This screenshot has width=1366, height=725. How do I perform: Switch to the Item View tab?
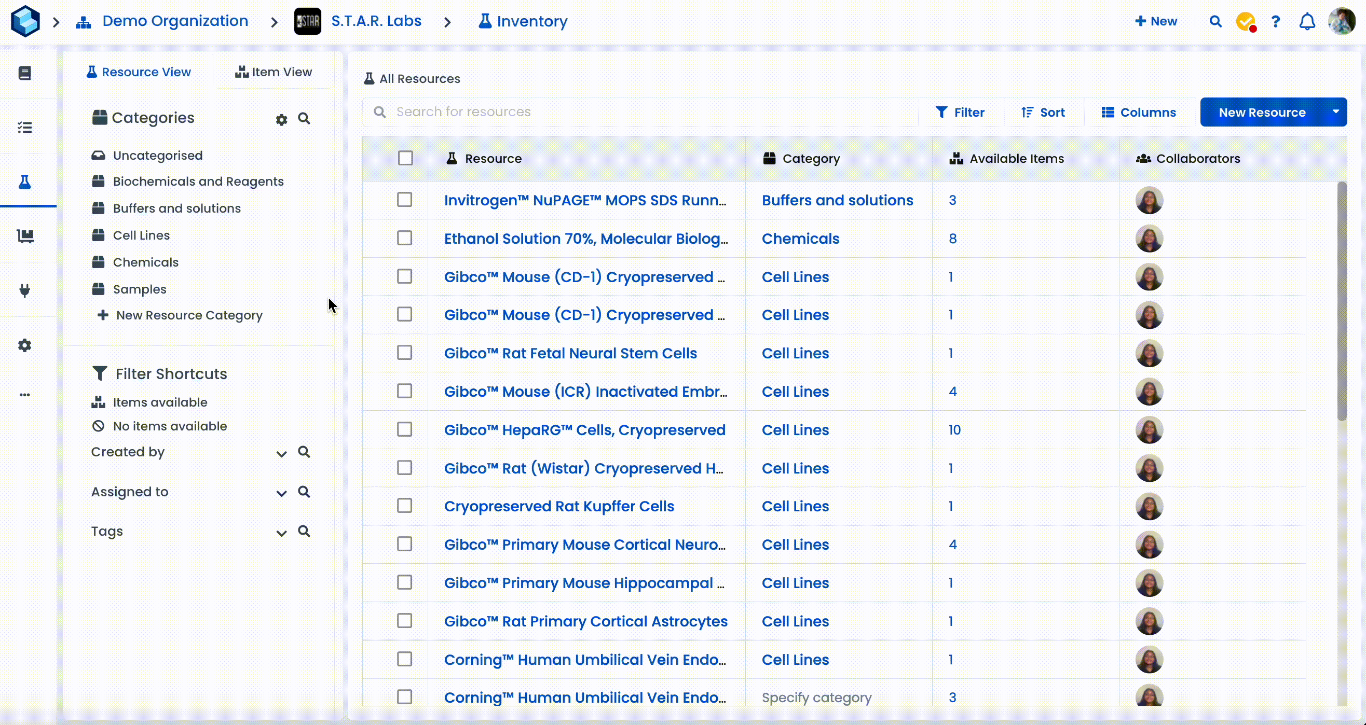274,72
